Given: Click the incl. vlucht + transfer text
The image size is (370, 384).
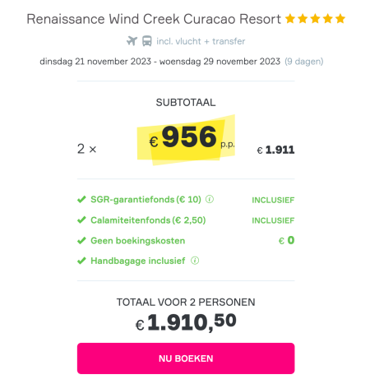Looking at the screenshot, I should tap(201, 41).
